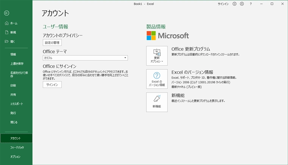Open フィードバック in the sidebar
This screenshot has width=288, height=165.
[x=16, y=148]
